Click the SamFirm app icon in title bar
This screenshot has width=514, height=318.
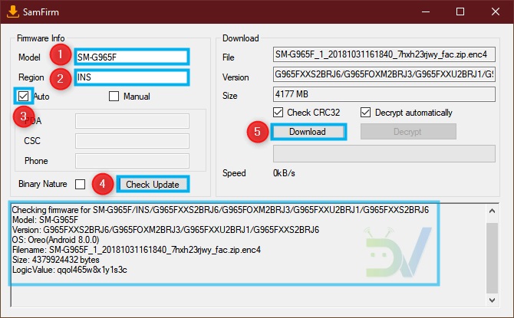12,11
